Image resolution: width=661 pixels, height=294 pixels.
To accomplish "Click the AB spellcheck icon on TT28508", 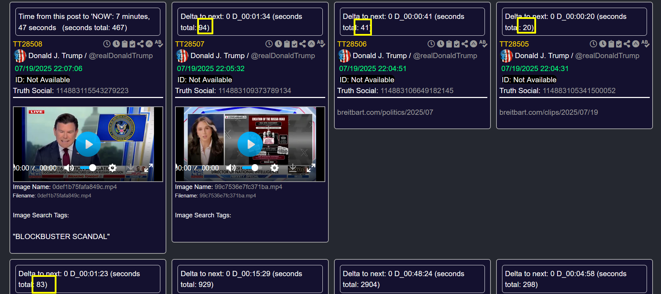I will (159, 44).
